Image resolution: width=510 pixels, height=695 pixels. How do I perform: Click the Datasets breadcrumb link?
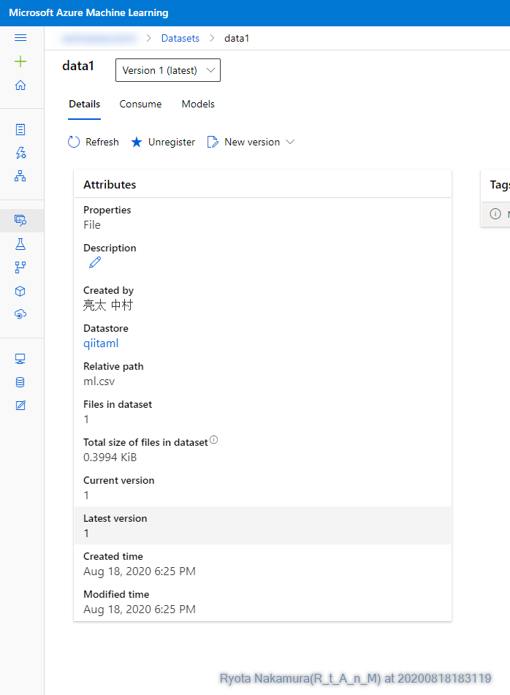point(180,38)
